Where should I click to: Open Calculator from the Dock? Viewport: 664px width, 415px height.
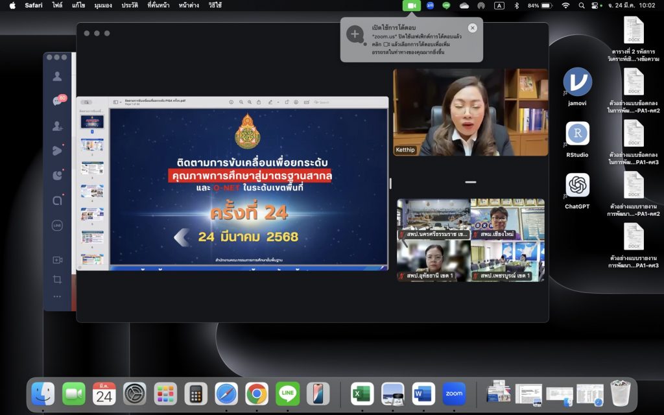coord(196,394)
